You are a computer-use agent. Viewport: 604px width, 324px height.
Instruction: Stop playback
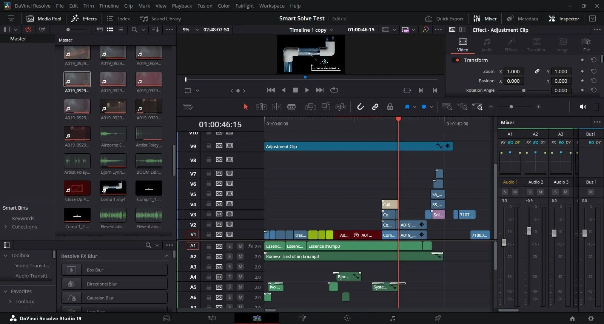tap(295, 90)
